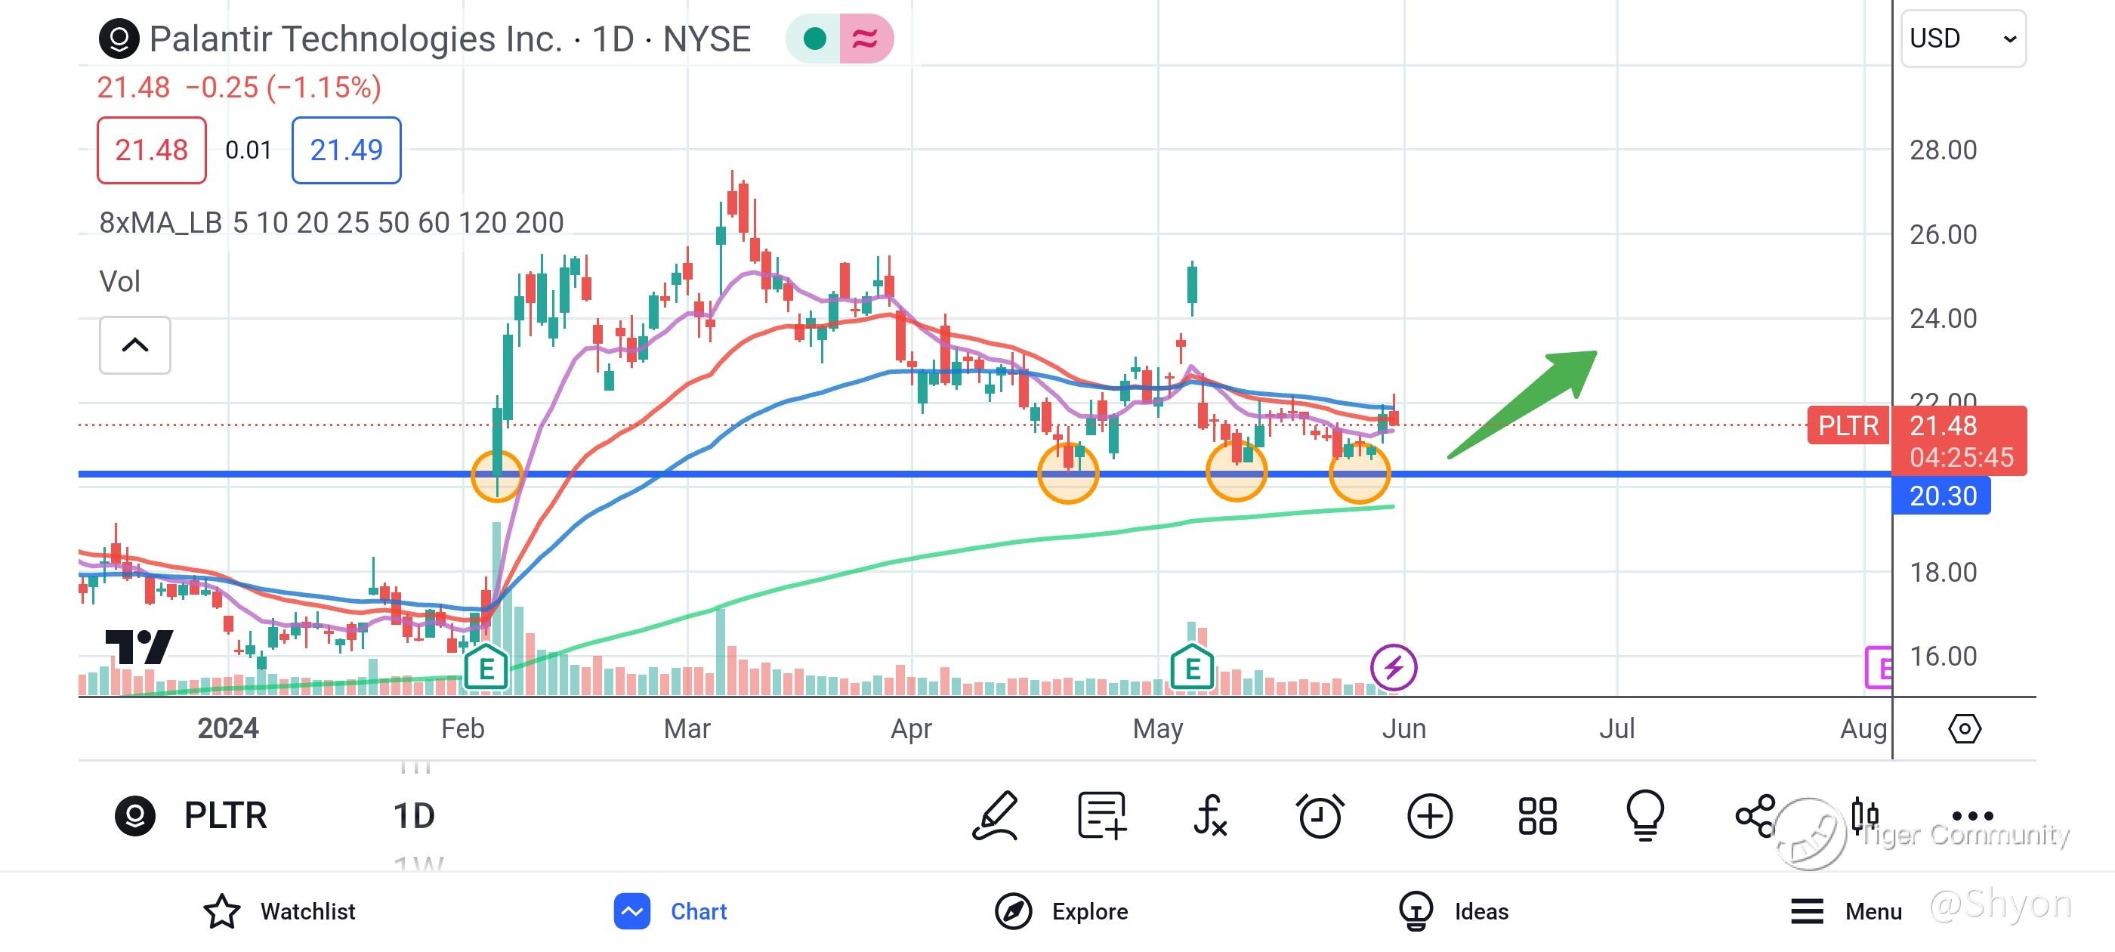Click the May earnings E marker
Viewport: 2115px width, 952px height.
pyautogui.click(x=1191, y=668)
